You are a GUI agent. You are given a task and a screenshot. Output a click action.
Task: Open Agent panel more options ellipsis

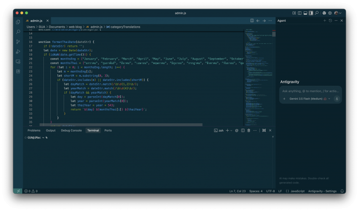coord(336,21)
